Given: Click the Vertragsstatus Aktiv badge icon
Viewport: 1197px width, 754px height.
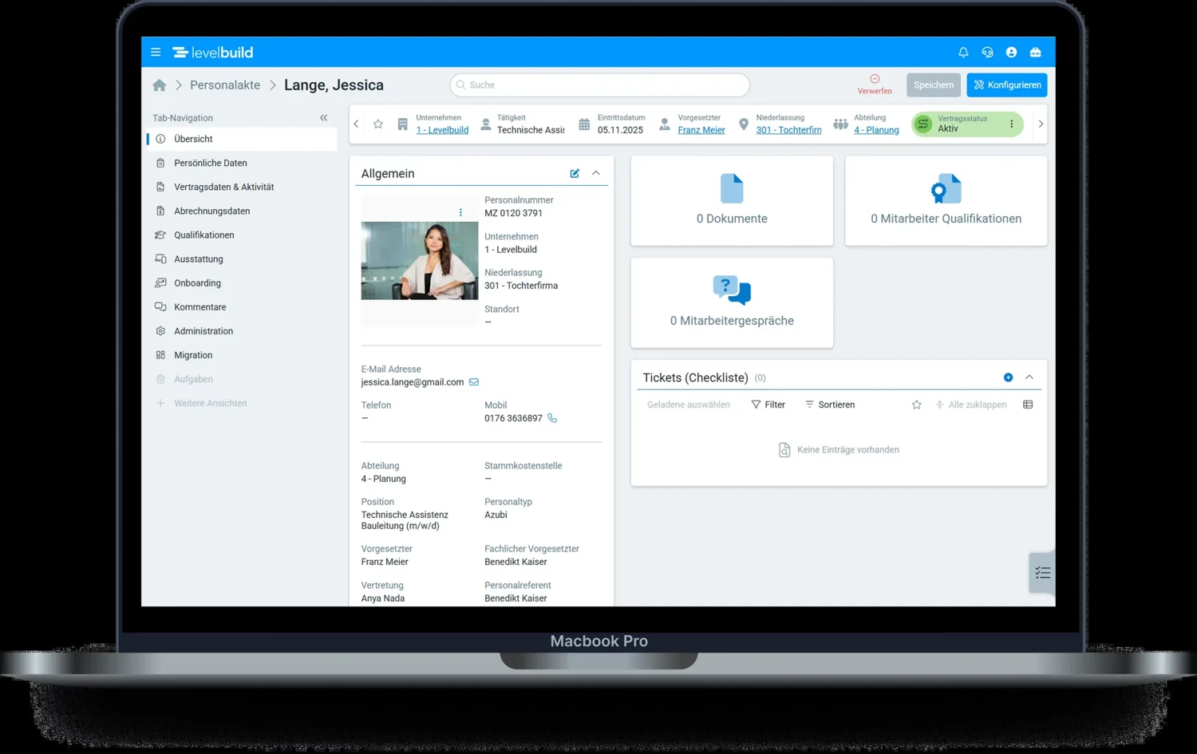Looking at the screenshot, I should coord(923,124).
